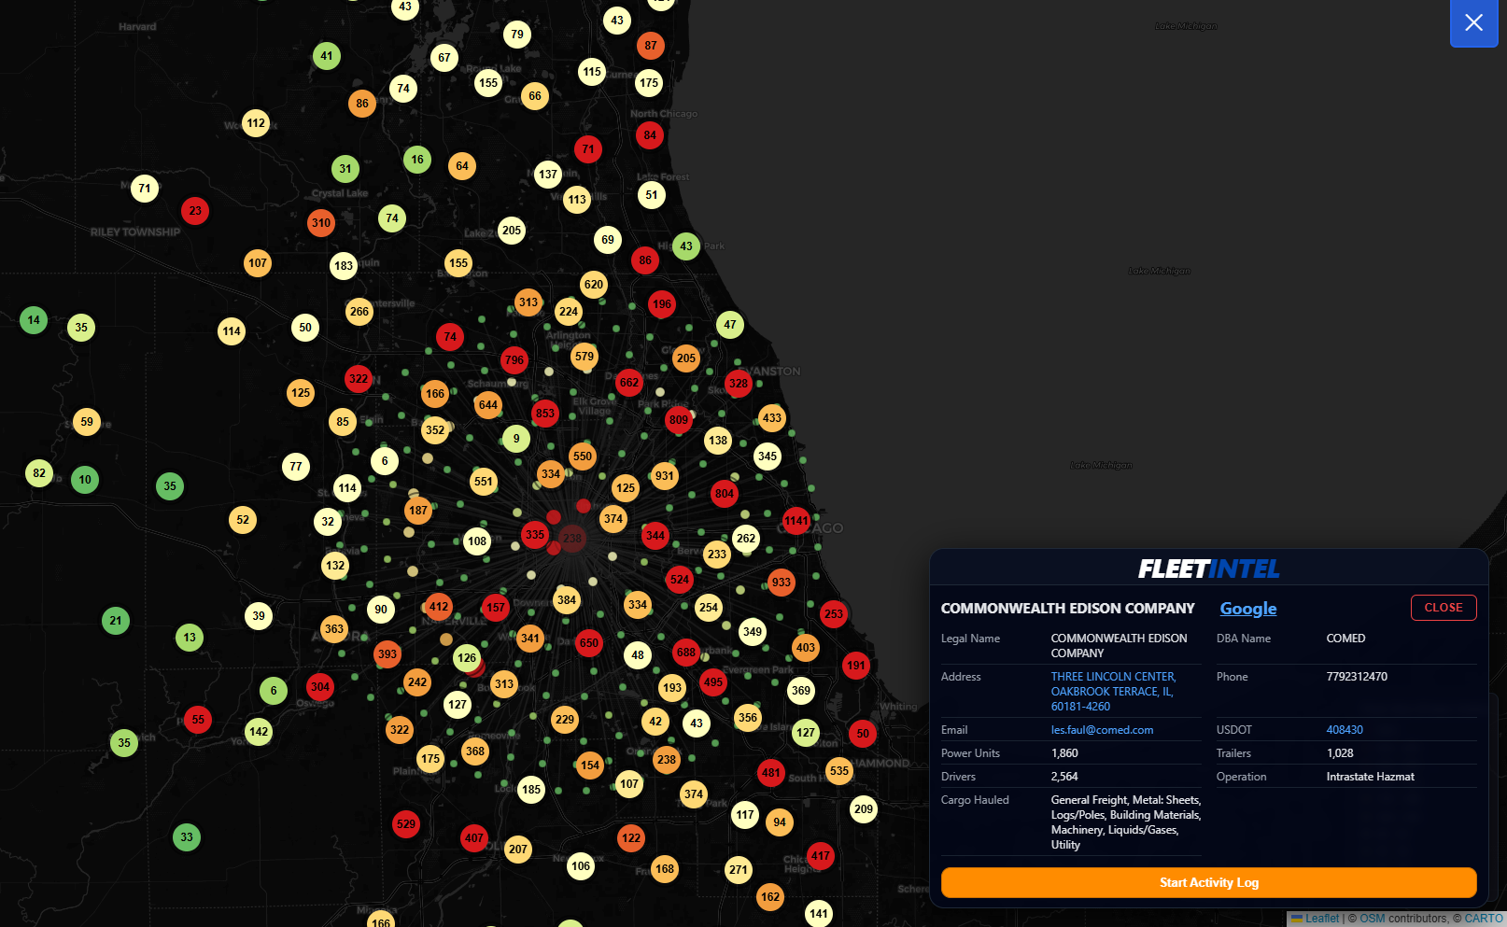The width and height of the screenshot is (1507, 927).
Task: Click the 1141 marker near Chicago
Action: tap(795, 522)
